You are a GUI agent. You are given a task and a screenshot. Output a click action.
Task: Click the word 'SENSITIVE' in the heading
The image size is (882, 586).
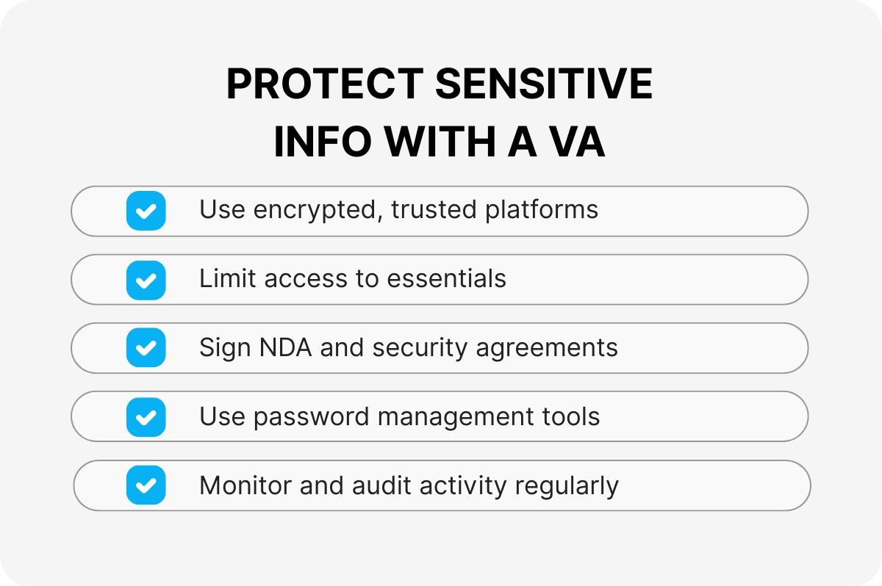pos(544,84)
